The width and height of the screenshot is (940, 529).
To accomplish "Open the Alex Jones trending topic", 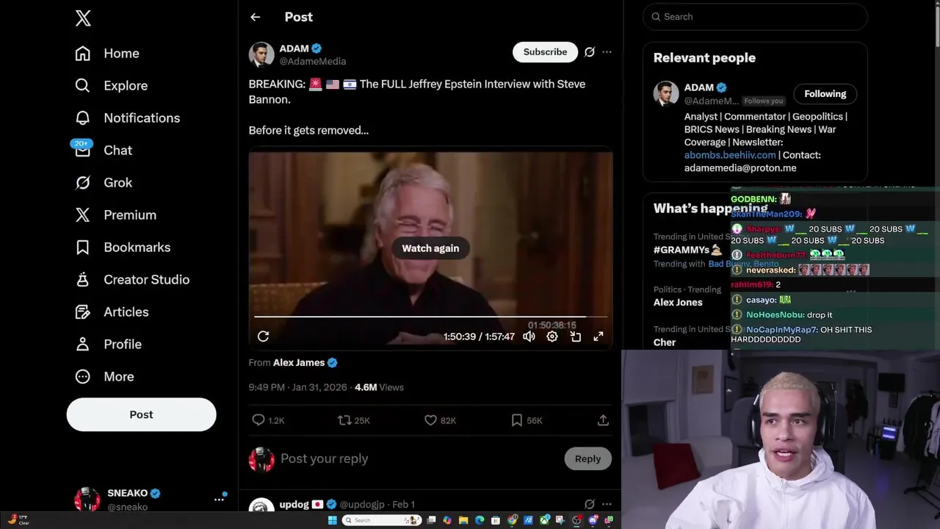I will tap(678, 302).
